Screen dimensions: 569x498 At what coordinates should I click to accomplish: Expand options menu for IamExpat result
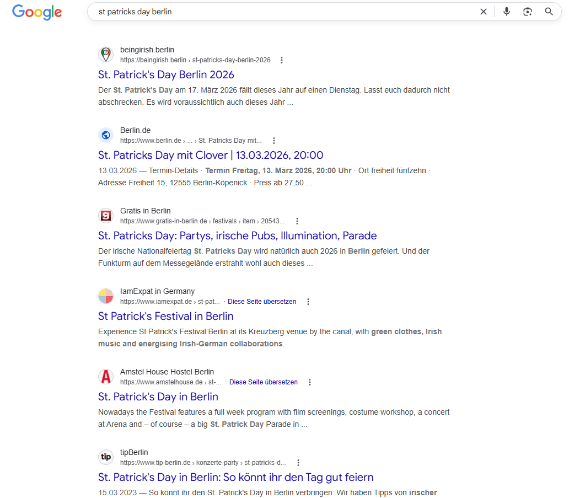[x=308, y=302]
